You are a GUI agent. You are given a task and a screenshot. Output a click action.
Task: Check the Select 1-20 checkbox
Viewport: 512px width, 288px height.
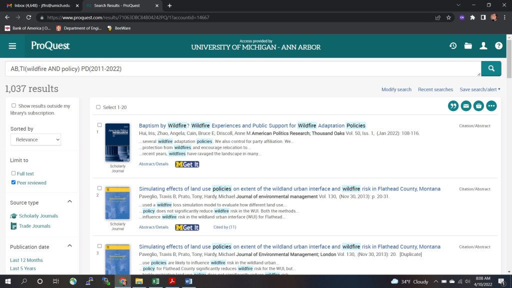point(98,107)
